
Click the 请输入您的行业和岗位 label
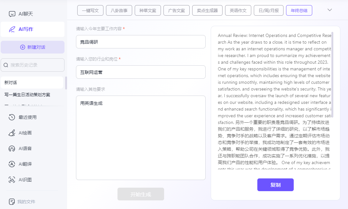coord(97,59)
